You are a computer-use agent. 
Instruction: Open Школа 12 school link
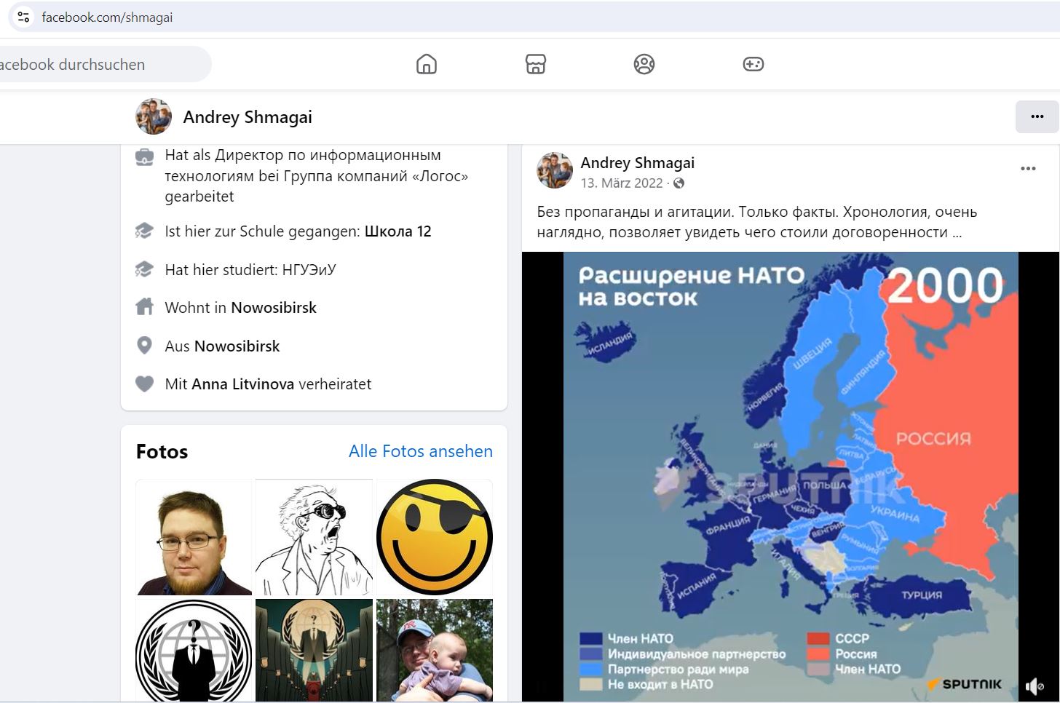[397, 231]
